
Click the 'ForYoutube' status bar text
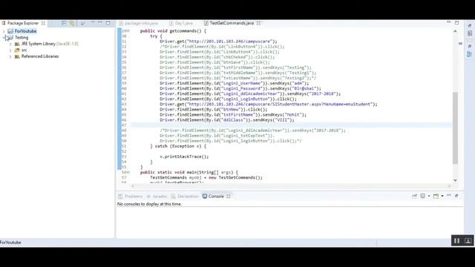tap(10, 243)
